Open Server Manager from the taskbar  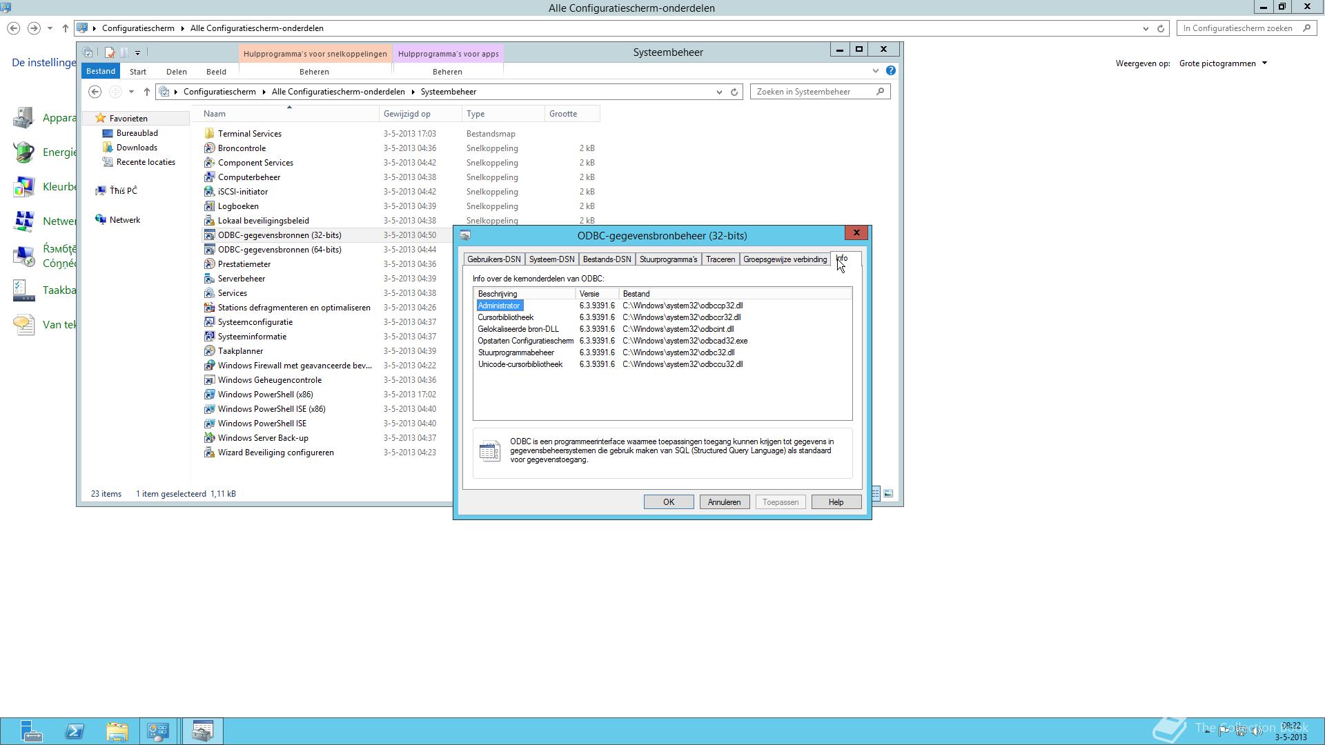[x=30, y=731]
